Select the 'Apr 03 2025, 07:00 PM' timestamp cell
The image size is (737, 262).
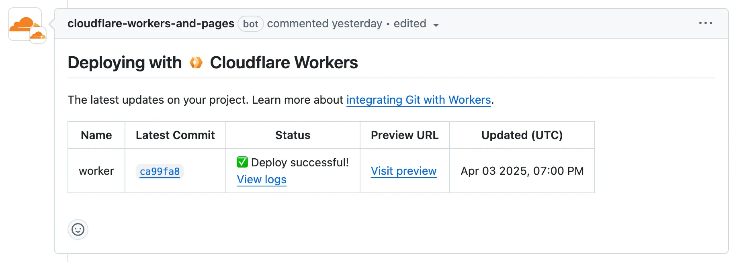click(x=522, y=171)
